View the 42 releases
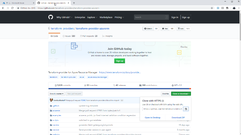 [x=120, y=85]
